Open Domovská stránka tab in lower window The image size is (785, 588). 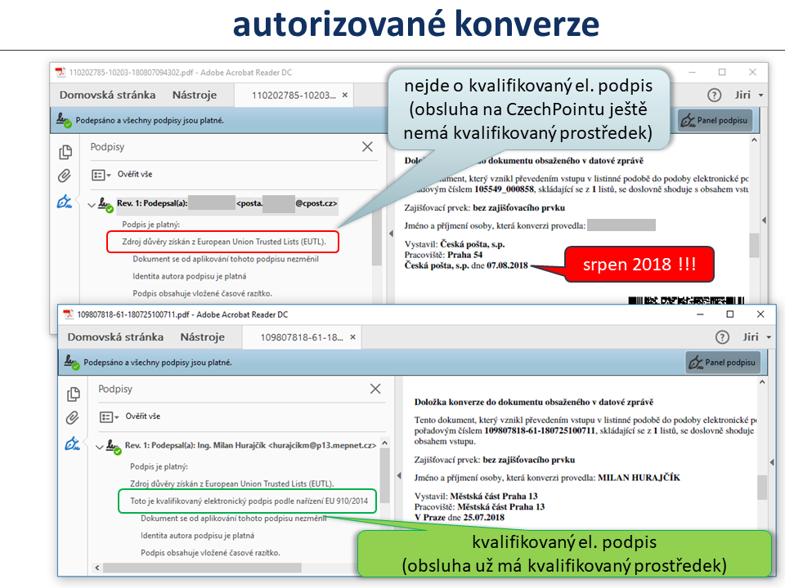[115, 337]
